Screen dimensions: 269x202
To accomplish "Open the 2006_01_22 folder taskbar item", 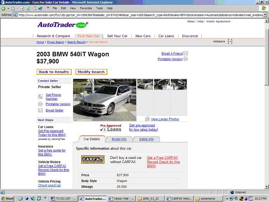I will 151,198.
